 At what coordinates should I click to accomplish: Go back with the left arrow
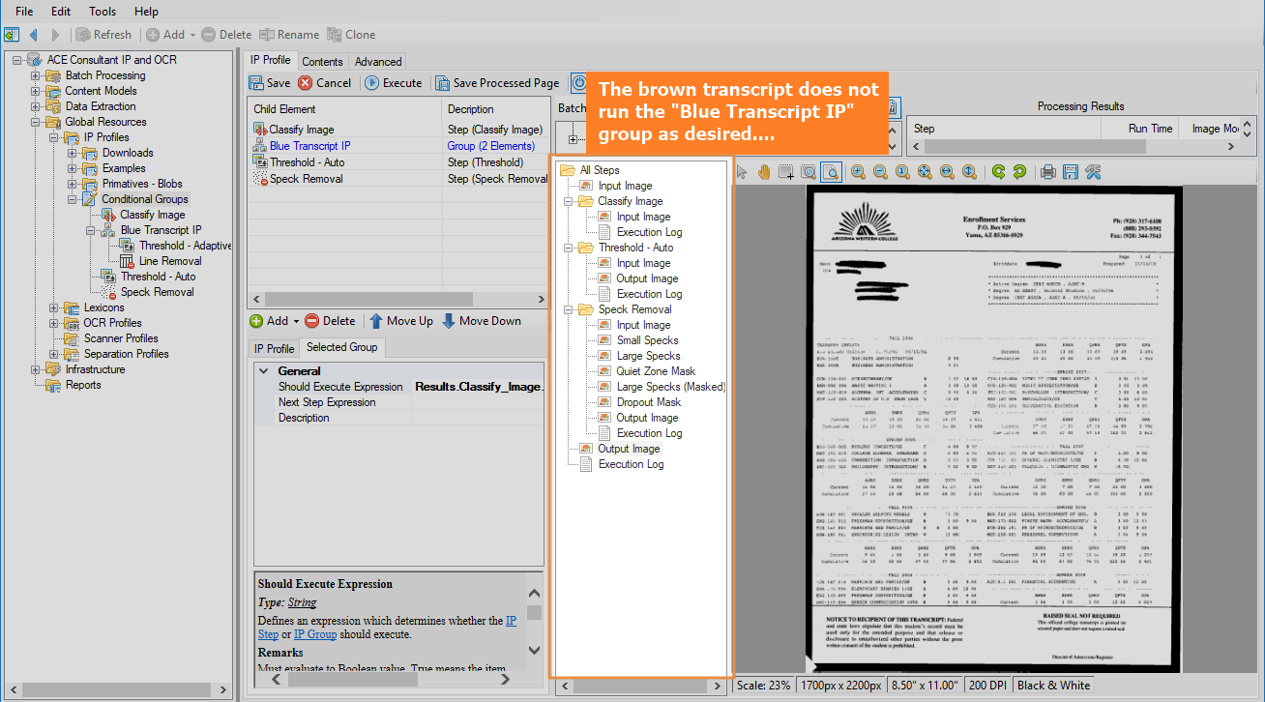[x=34, y=35]
